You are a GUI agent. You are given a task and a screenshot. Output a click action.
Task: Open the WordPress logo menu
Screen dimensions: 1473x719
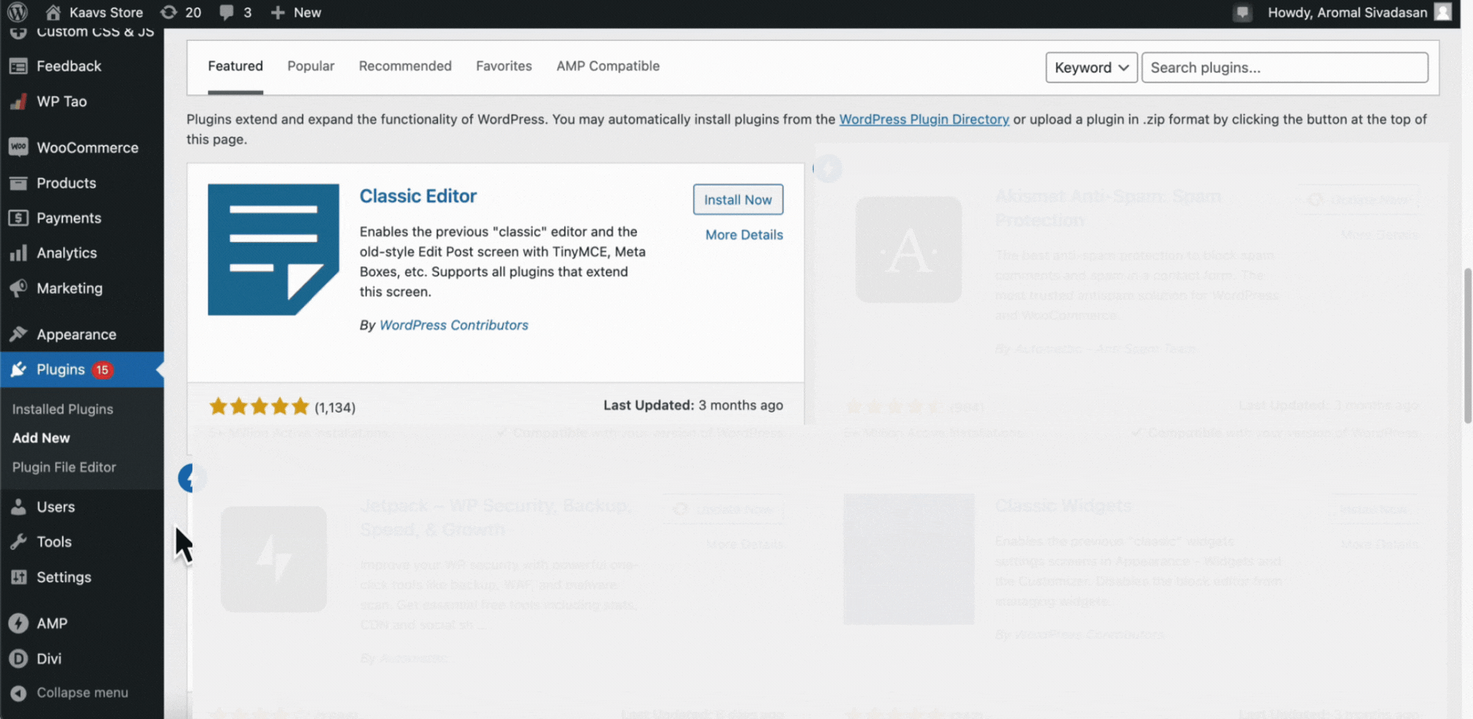[x=17, y=12]
